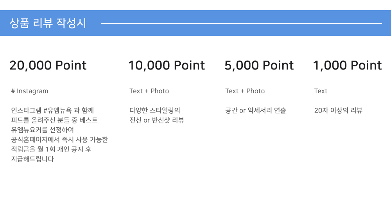Click Text + Photo under 10,000 Point
Screen dimensions: 391x205
tap(149, 91)
